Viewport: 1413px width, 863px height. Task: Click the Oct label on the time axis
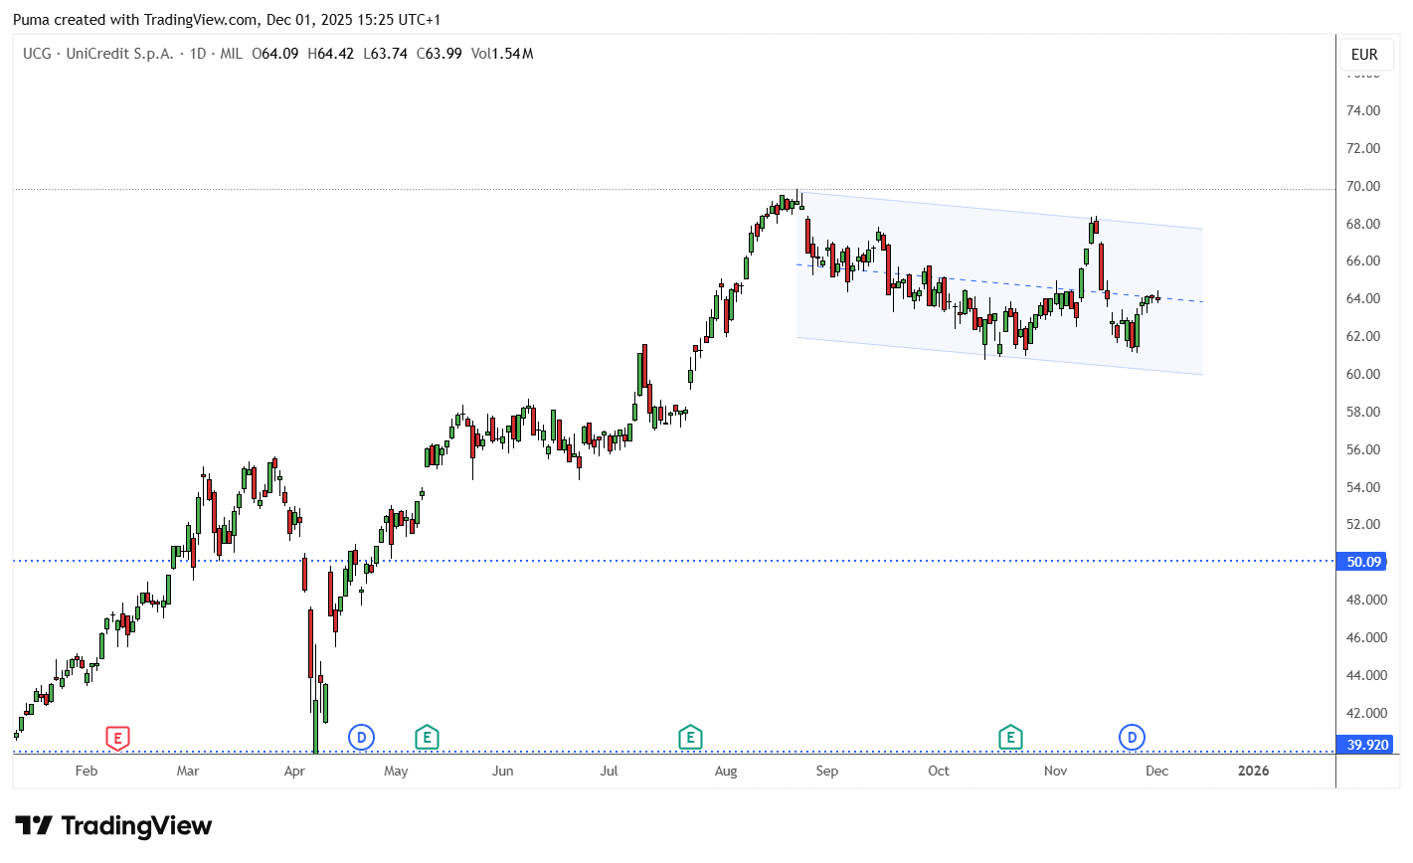point(939,771)
